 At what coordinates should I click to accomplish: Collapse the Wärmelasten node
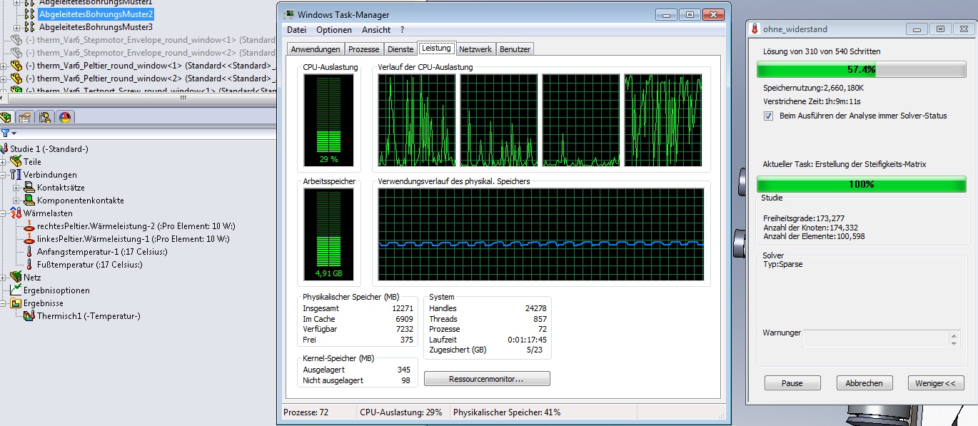pyautogui.click(x=4, y=213)
